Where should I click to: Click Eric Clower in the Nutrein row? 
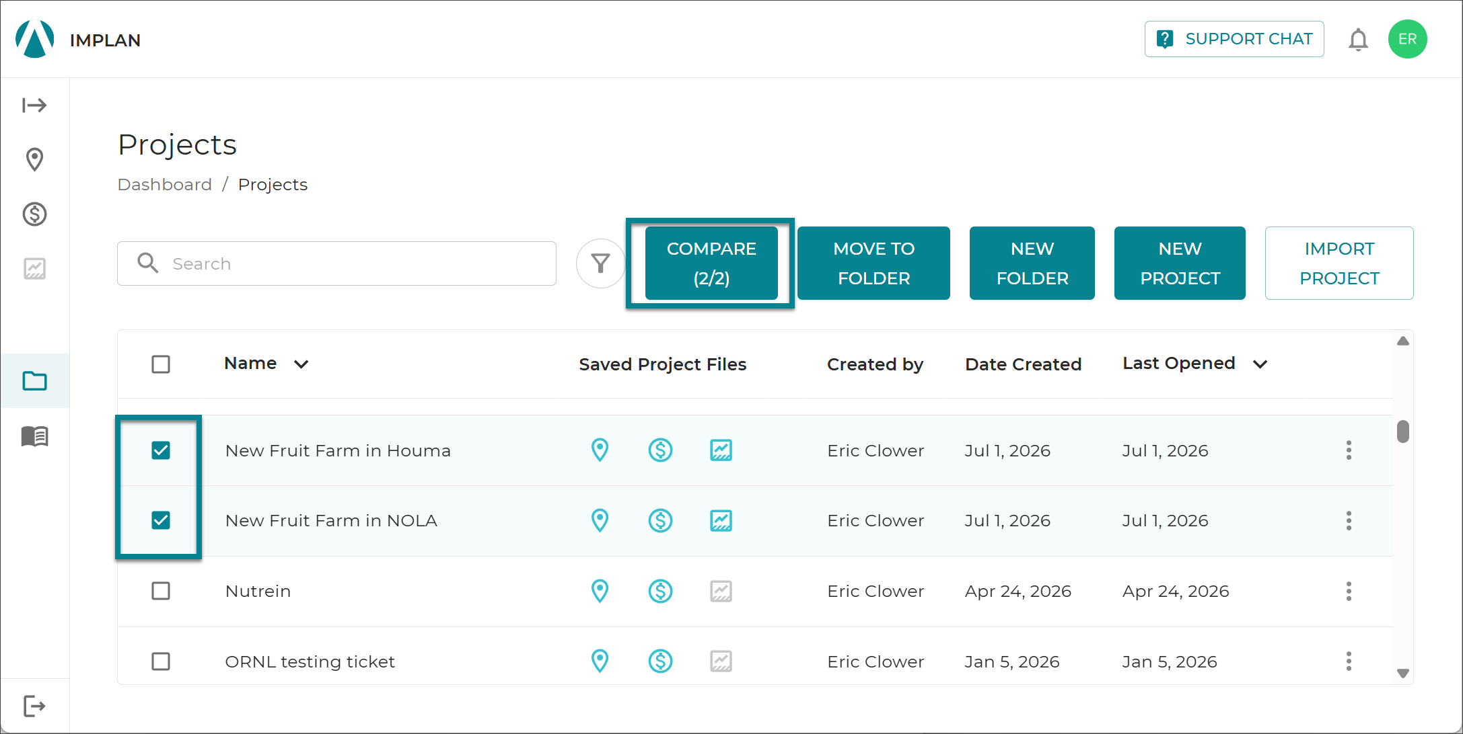pyautogui.click(x=876, y=591)
